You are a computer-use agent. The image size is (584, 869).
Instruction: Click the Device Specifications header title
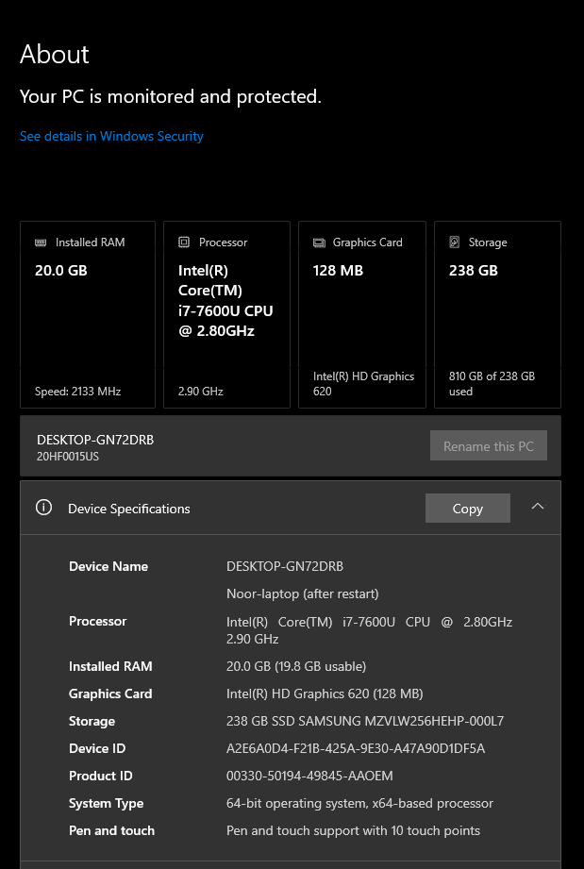click(x=129, y=509)
